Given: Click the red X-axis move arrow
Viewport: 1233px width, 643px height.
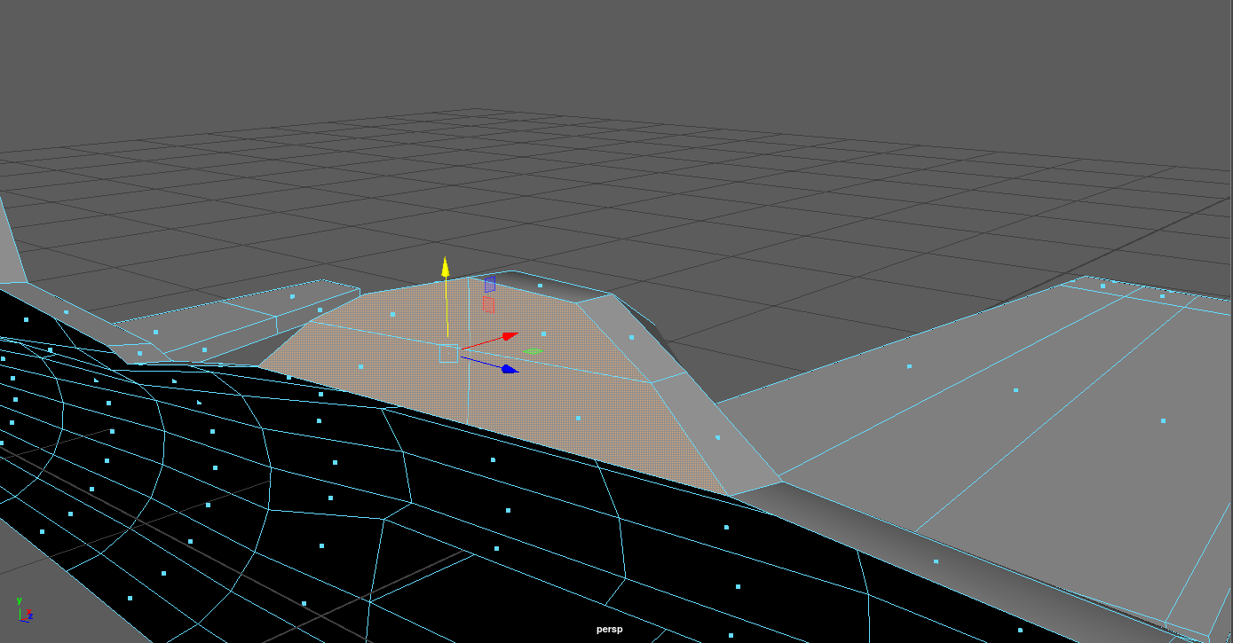Looking at the screenshot, I should [510, 336].
